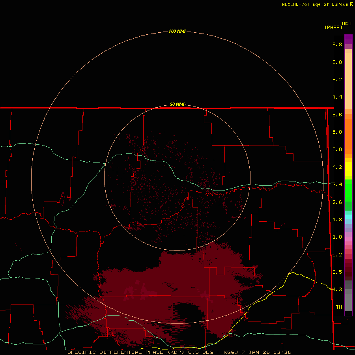The width and height of the screenshot is (355, 355).
Task: Click the 0.5 DEG elevation angle text
Action: (x=201, y=352)
